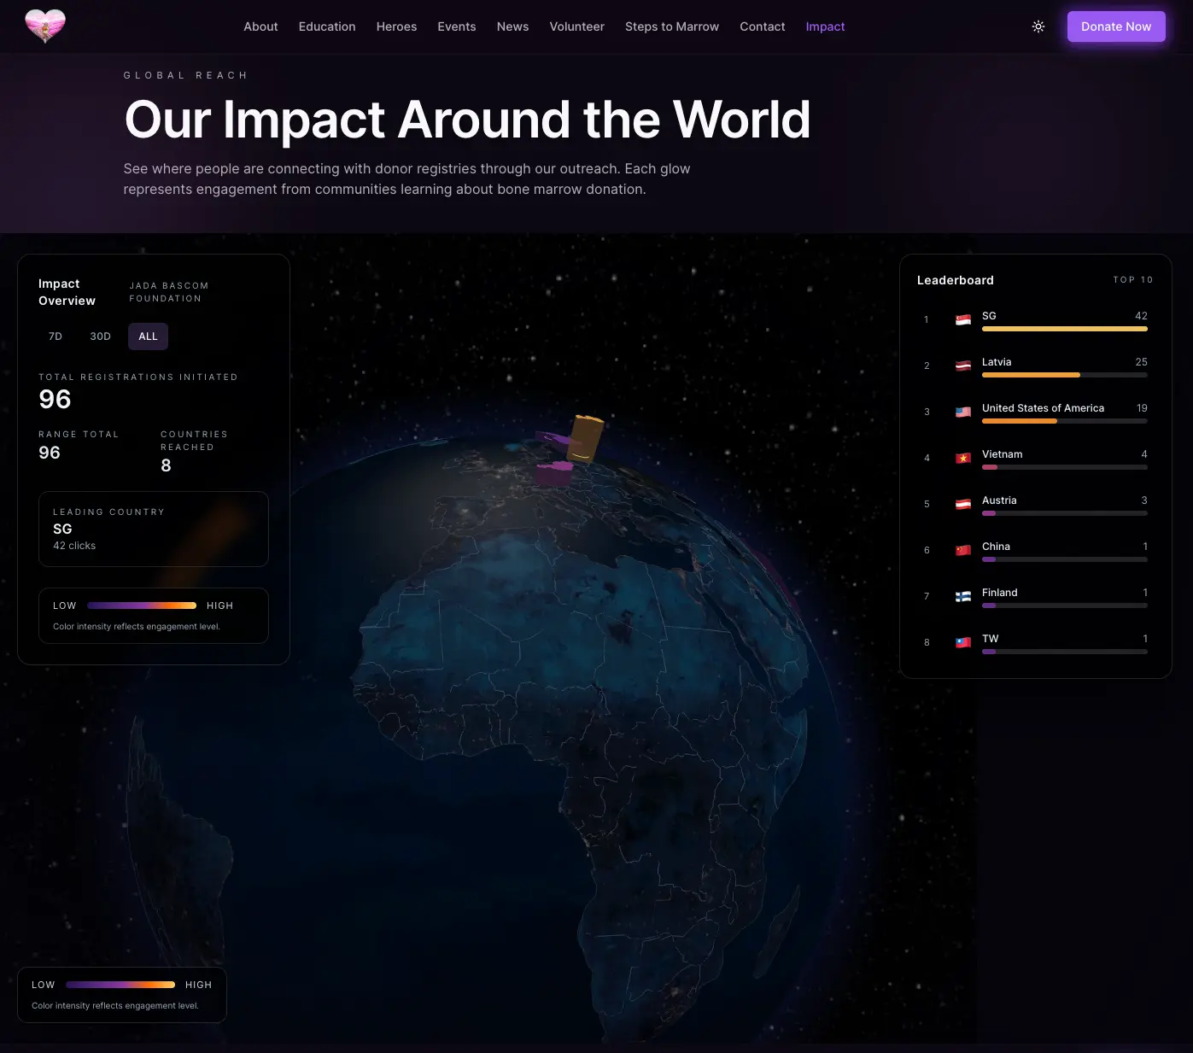
Task: Switch to the ALL time range
Action: tap(147, 336)
